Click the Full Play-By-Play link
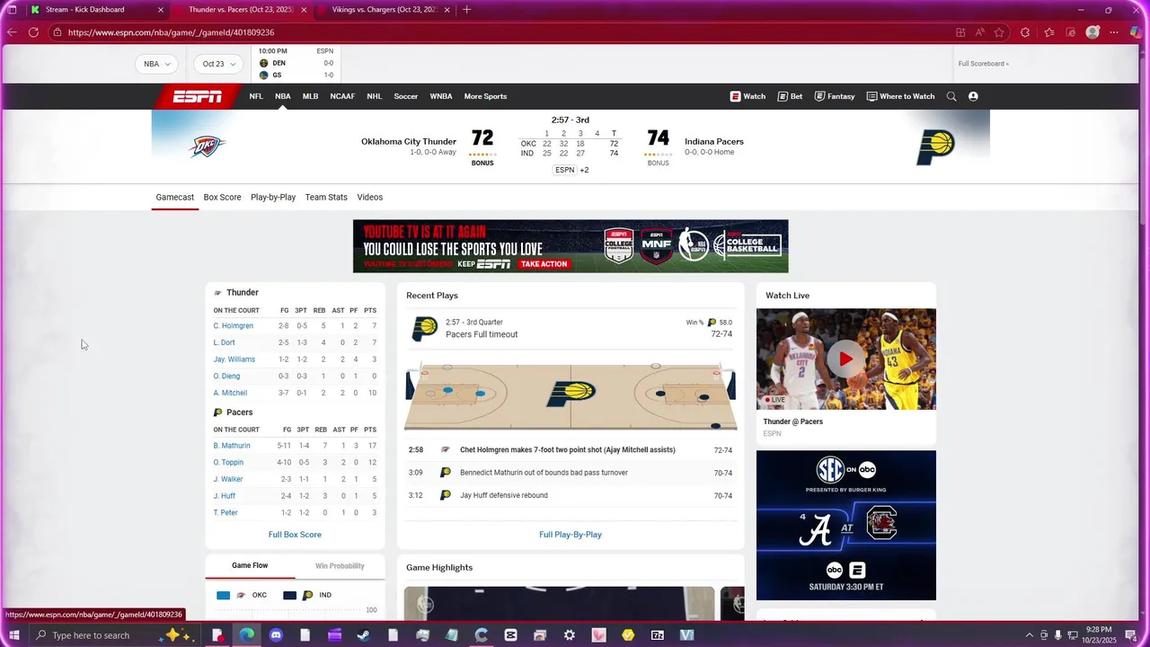1150x647 pixels. [571, 535]
